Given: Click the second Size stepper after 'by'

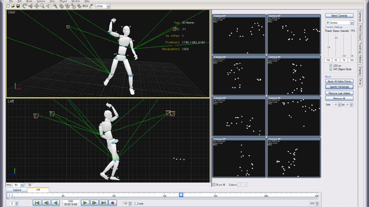Looking at the screenshot, I should point(352,105).
